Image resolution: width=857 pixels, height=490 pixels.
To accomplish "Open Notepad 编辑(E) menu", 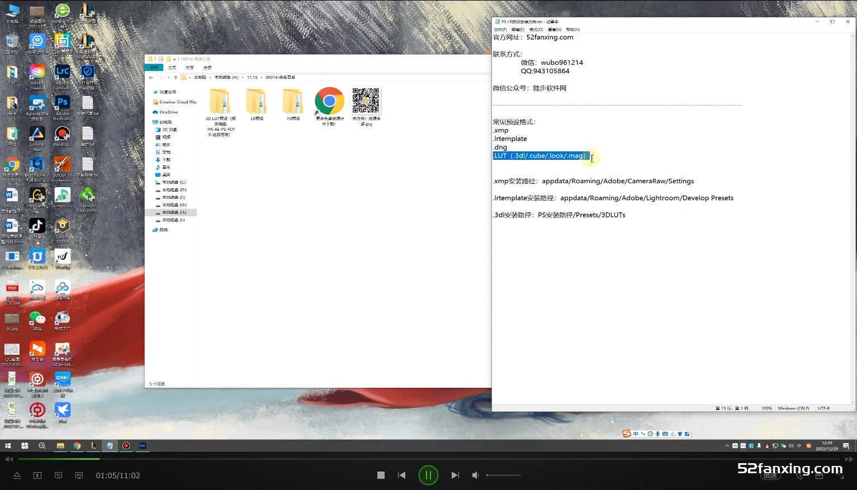I will [x=518, y=30].
